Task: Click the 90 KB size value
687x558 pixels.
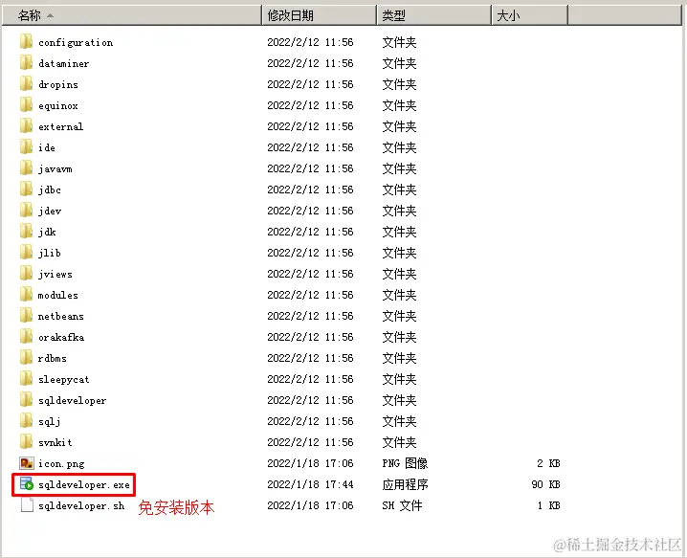Action: click(x=545, y=484)
